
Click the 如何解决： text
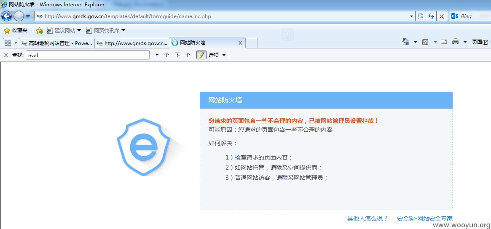click(x=223, y=143)
